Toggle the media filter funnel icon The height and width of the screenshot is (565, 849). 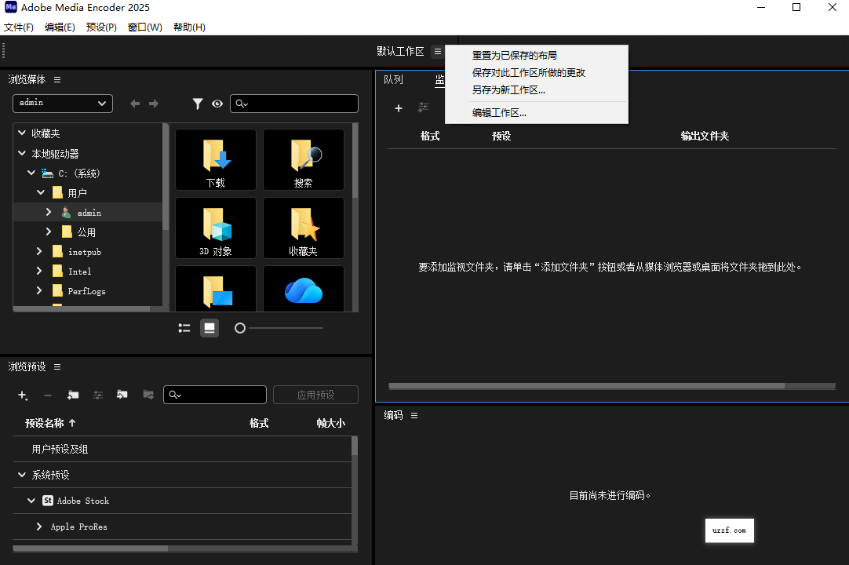(198, 104)
